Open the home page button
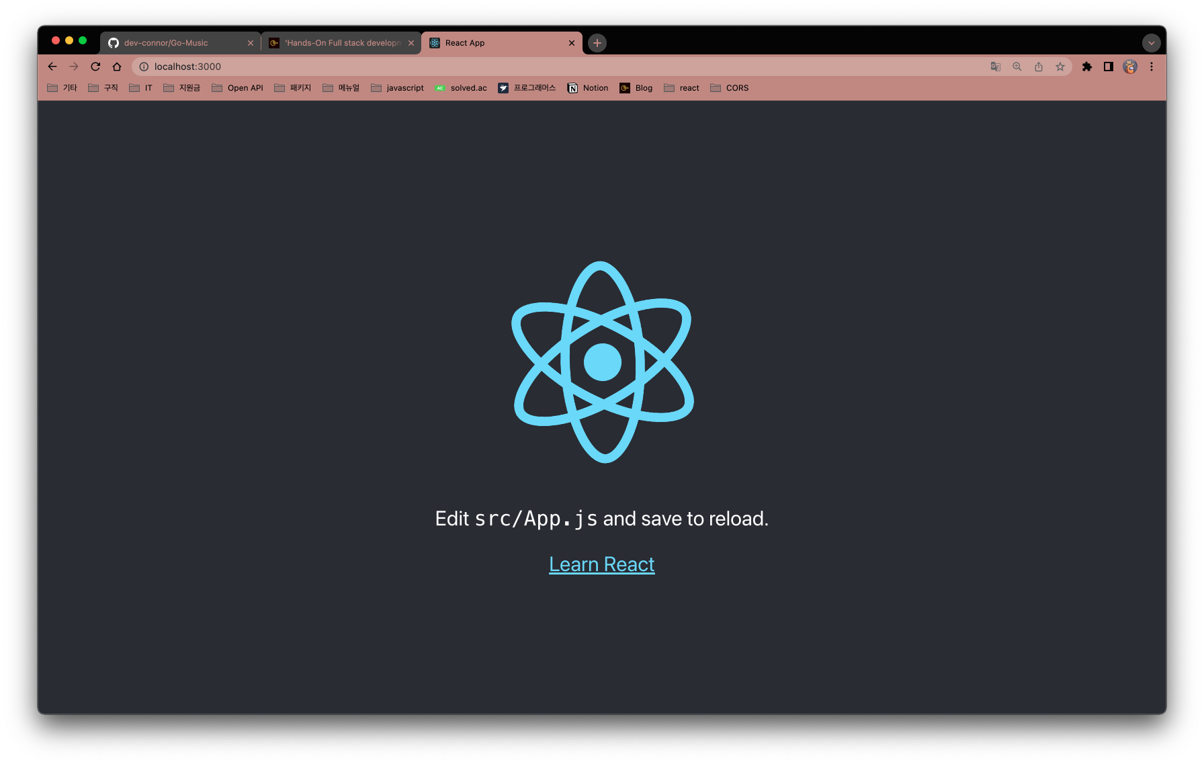Image resolution: width=1204 pixels, height=764 pixels. [x=117, y=67]
